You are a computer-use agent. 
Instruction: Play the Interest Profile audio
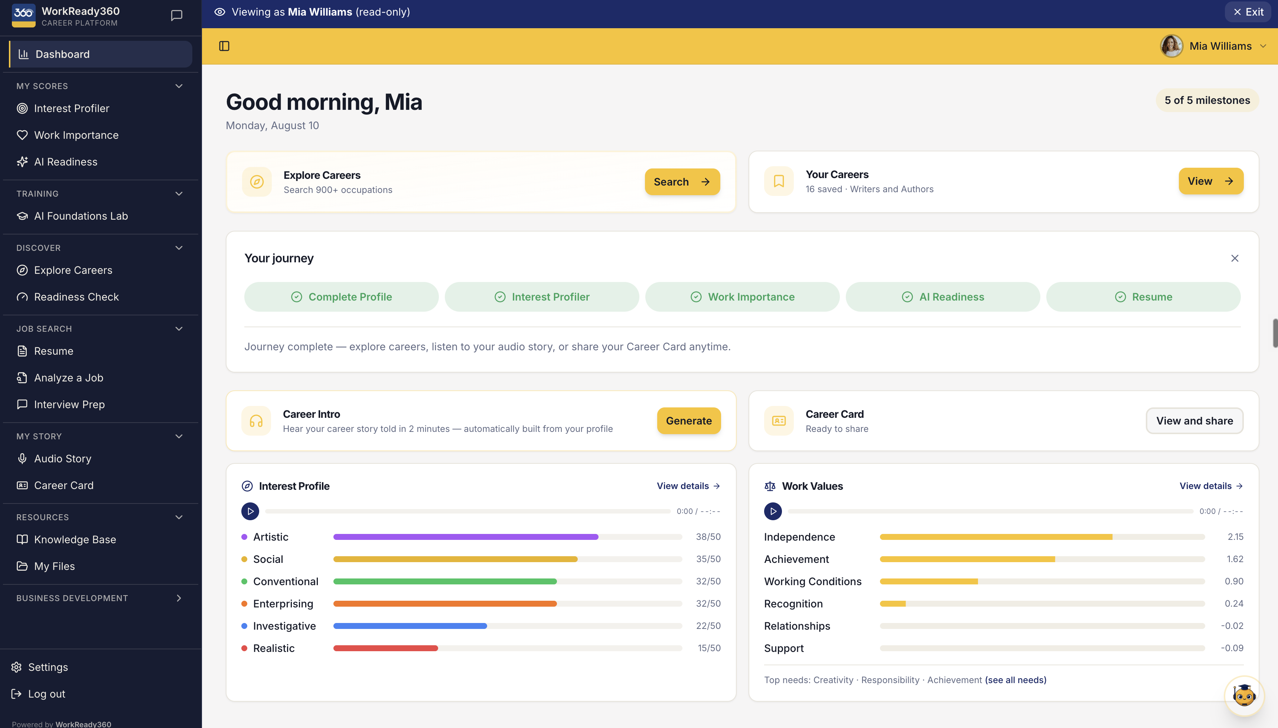(250, 512)
